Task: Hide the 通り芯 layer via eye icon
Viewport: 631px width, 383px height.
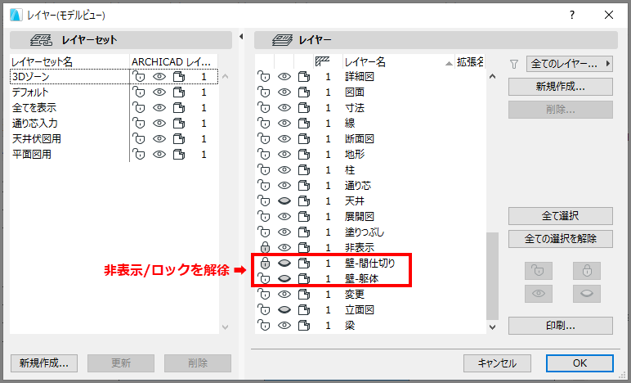Action: click(x=284, y=185)
